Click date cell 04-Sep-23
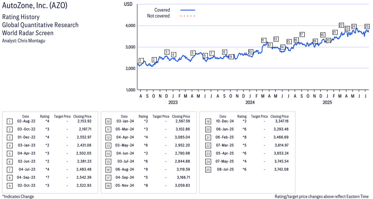Image resolution: width=373 pixels, height=199 pixels. click(26, 178)
